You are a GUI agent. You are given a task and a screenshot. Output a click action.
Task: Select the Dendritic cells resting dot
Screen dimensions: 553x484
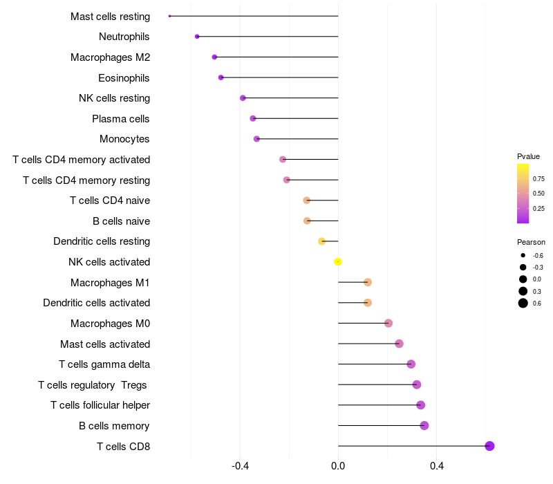[x=321, y=241]
